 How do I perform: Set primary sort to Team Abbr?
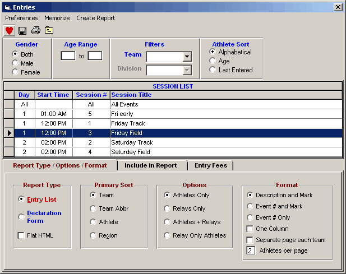coord(93,208)
